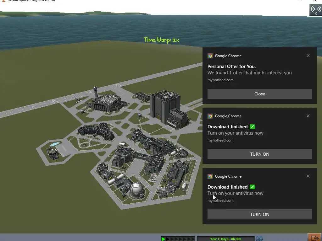322x241 pixels.
Task: Click 'We found 1 offer that might interest you'
Action: pyautogui.click(x=249, y=73)
